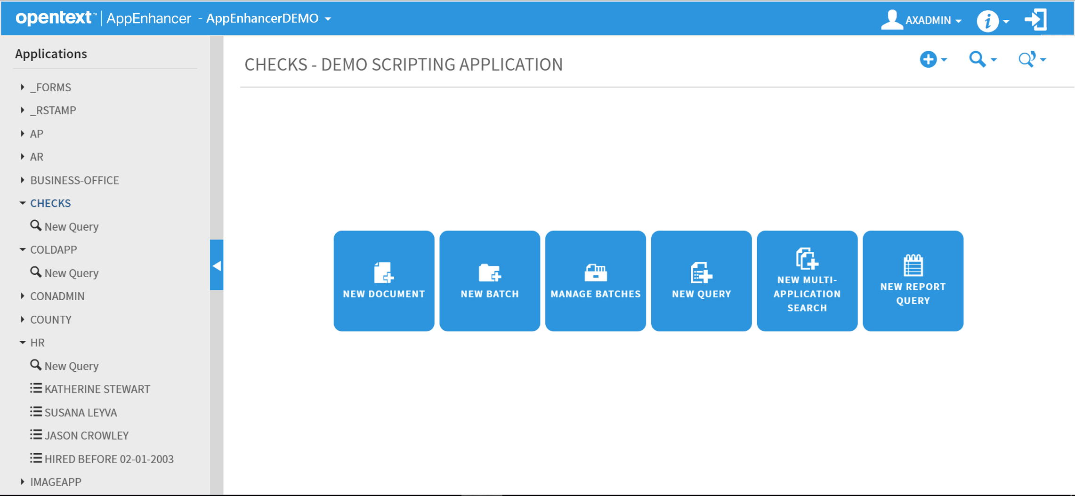Open the info icon menu
The image size is (1075, 496).
pos(988,20)
